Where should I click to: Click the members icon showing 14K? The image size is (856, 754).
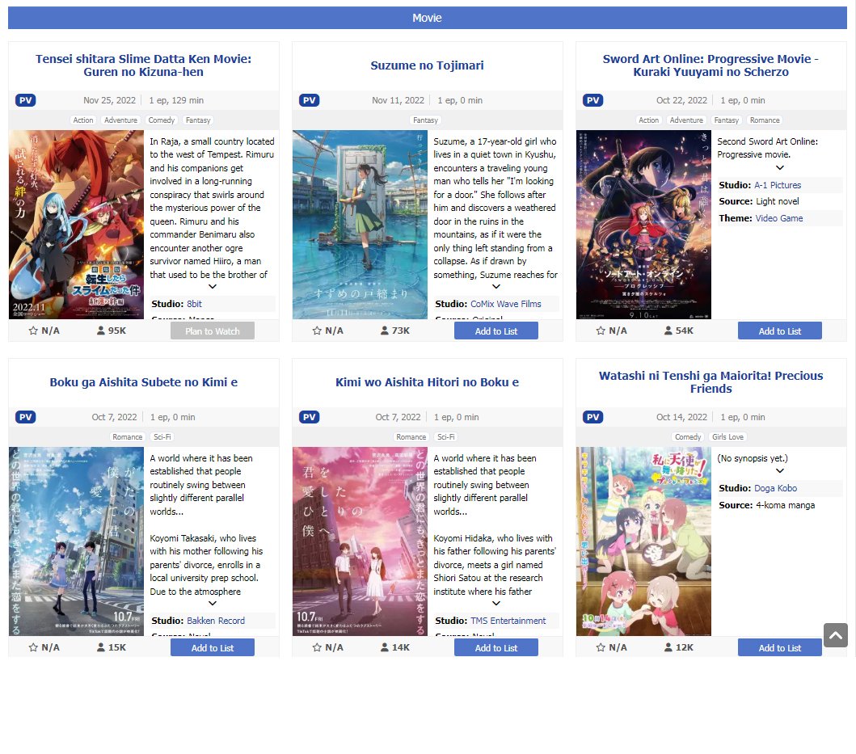(385, 647)
